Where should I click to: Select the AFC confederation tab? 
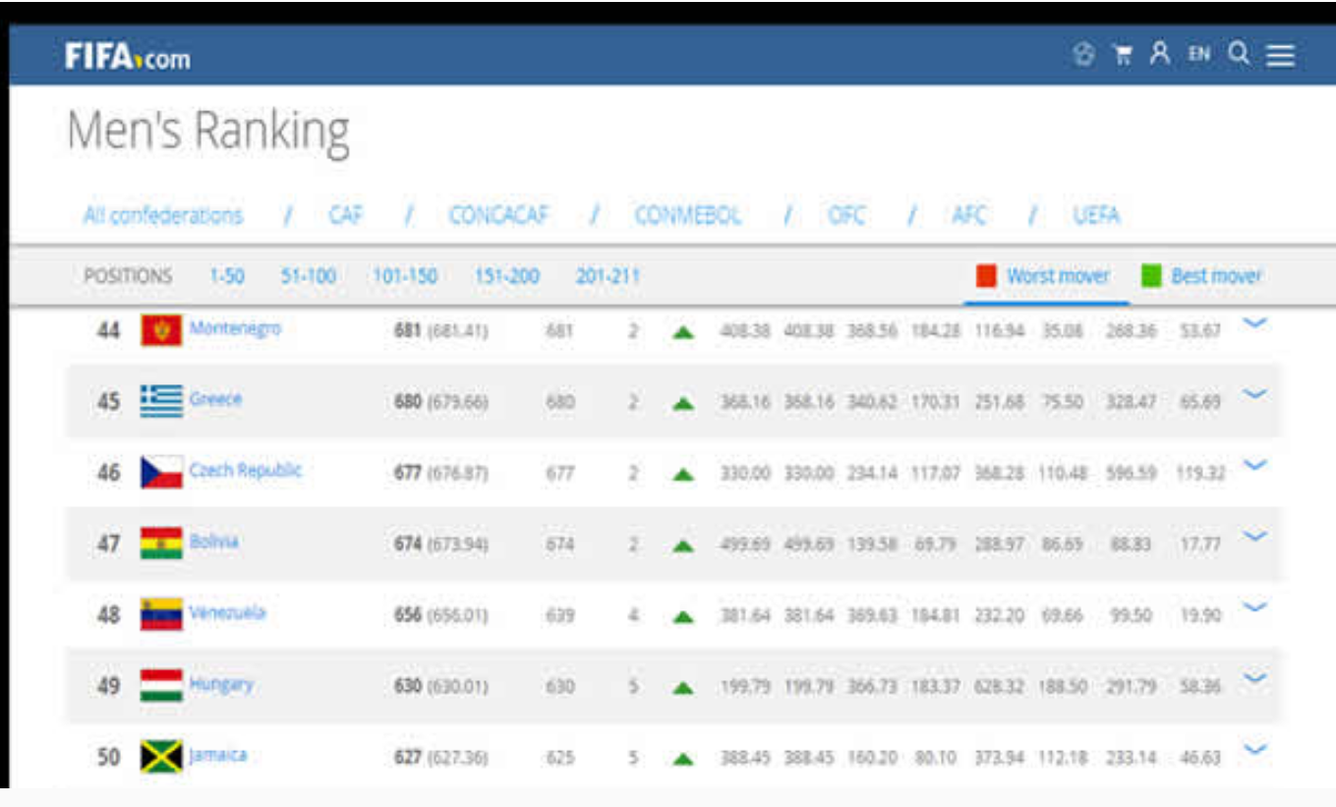click(969, 215)
